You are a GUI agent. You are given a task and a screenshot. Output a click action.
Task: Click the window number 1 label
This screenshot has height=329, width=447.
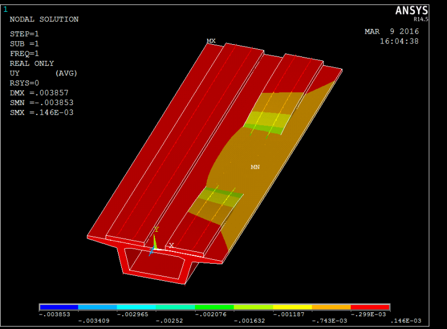pyautogui.click(x=6, y=9)
